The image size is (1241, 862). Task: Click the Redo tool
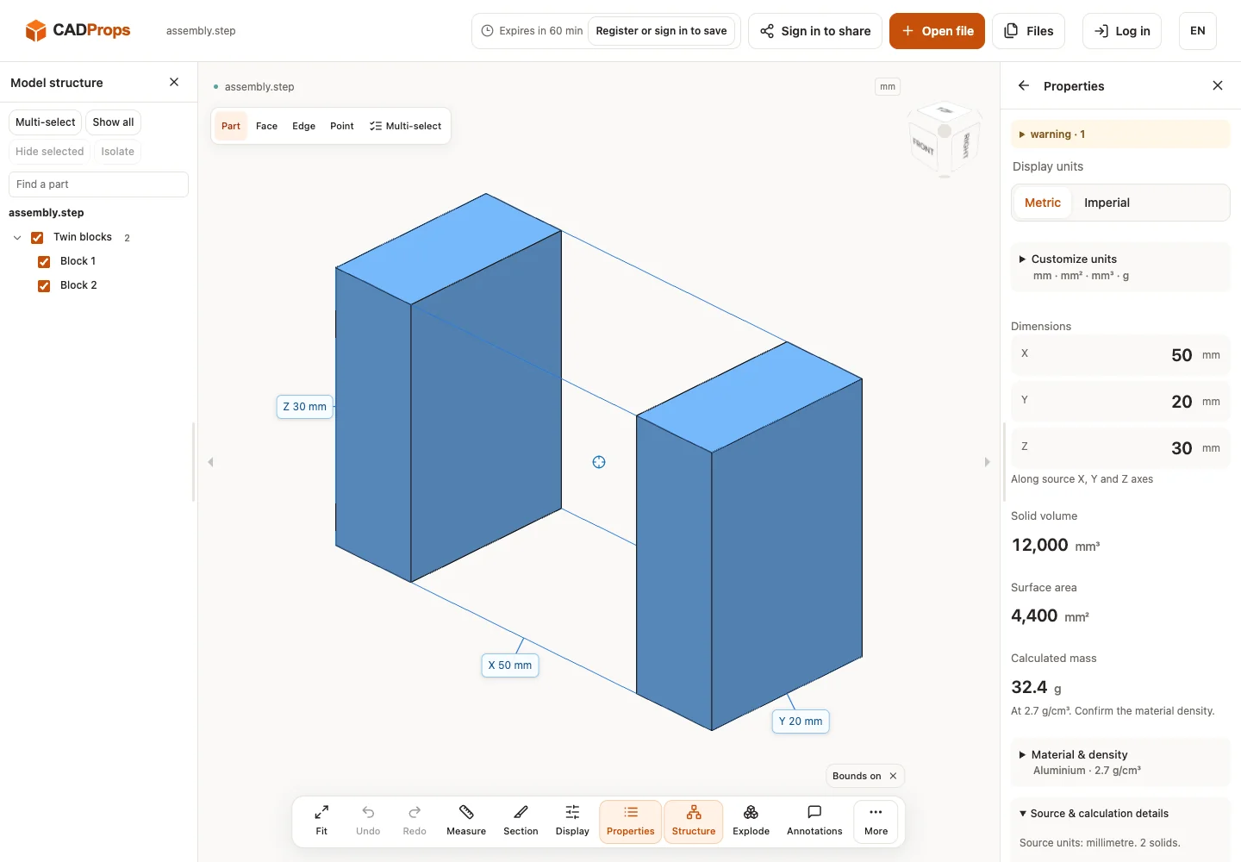tap(415, 821)
